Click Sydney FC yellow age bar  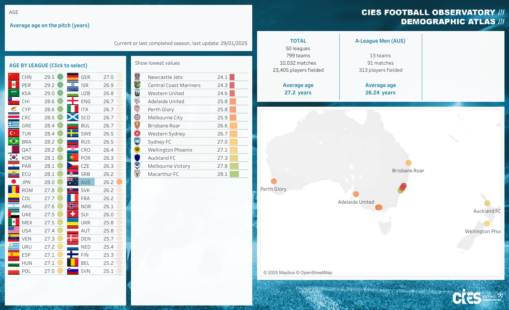[x=233, y=142]
